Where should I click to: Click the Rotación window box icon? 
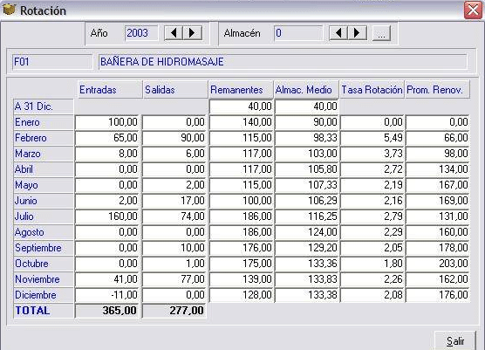pyautogui.click(x=9, y=10)
